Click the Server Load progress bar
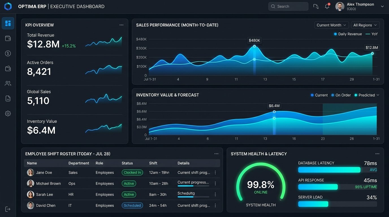389x217 pixels. [x=338, y=204]
